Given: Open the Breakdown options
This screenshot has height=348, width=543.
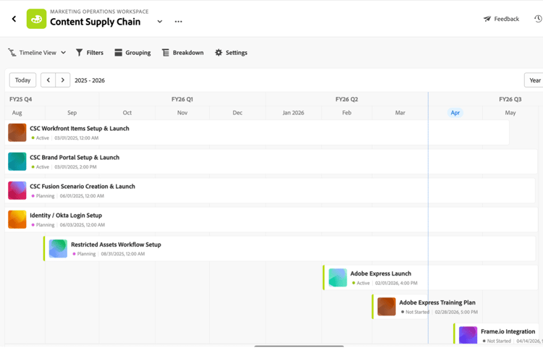Looking at the screenshot, I should click(x=183, y=53).
